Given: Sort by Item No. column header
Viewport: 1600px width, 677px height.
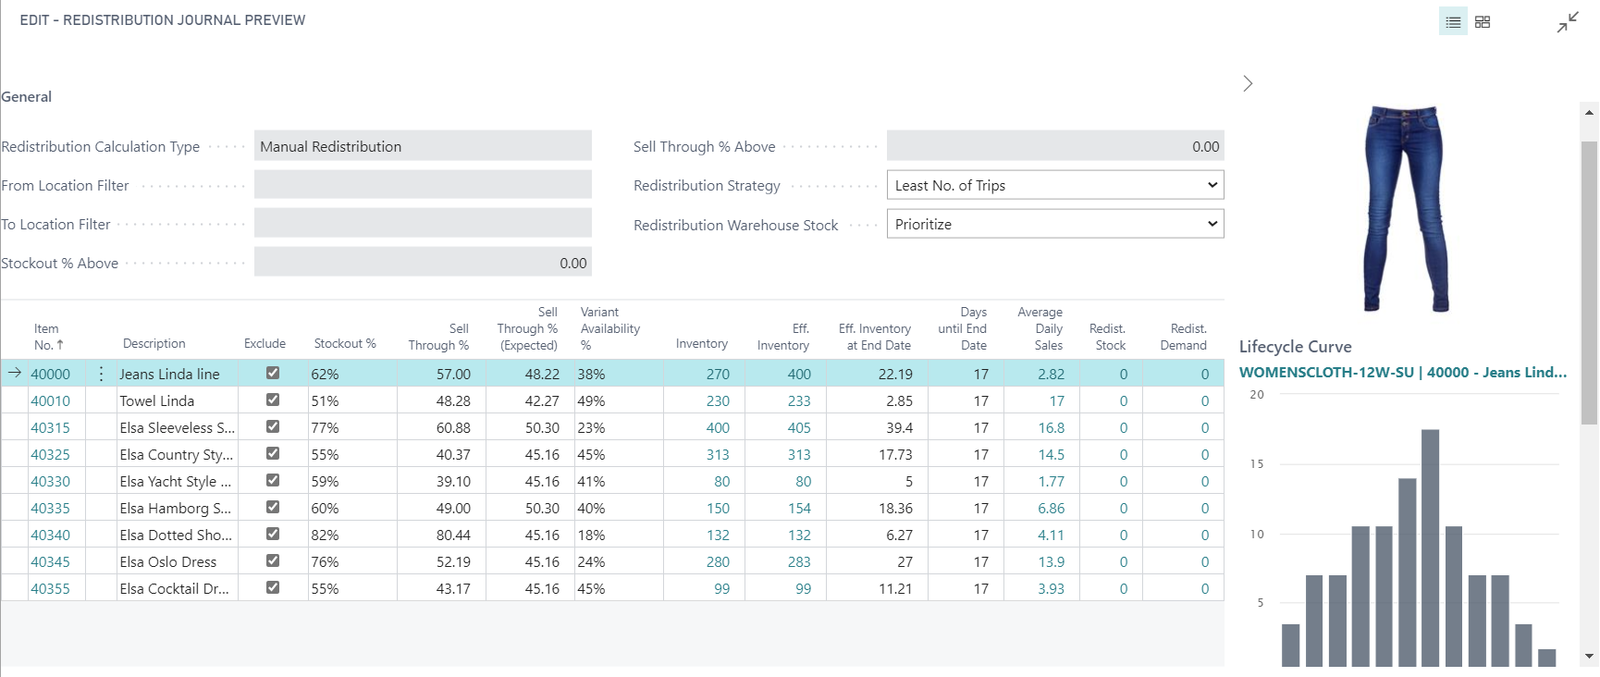Looking at the screenshot, I should [x=47, y=337].
